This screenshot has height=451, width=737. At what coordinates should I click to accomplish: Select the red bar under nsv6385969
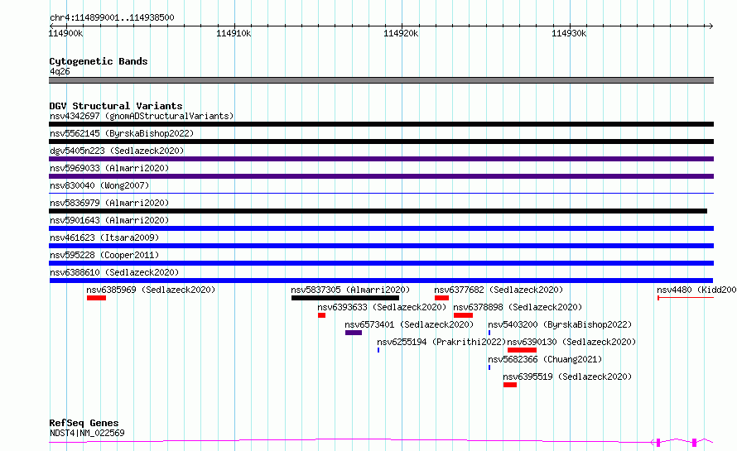pyautogui.click(x=96, y=298)
